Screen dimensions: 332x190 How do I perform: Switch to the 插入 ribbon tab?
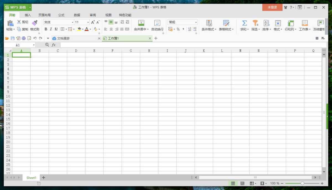pos(27,15)
